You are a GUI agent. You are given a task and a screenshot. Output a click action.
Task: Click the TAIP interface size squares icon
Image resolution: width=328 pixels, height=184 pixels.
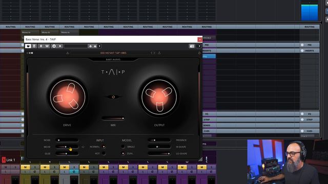click(30, 53)
